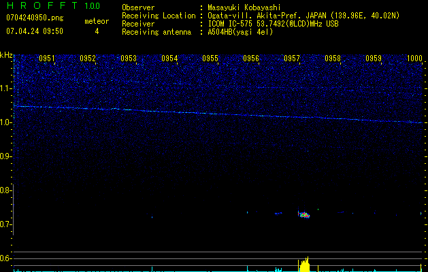
Task: Click the 0951 time axis marker
Action: 47,58
